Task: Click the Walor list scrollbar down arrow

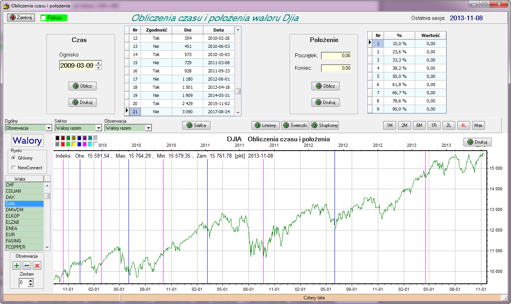Action: pyautogui.click(x=47, y=247)
